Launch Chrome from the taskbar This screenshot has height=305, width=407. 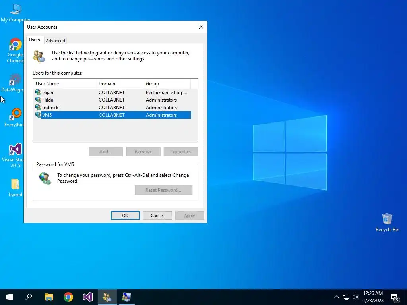(x=68, y=297)
